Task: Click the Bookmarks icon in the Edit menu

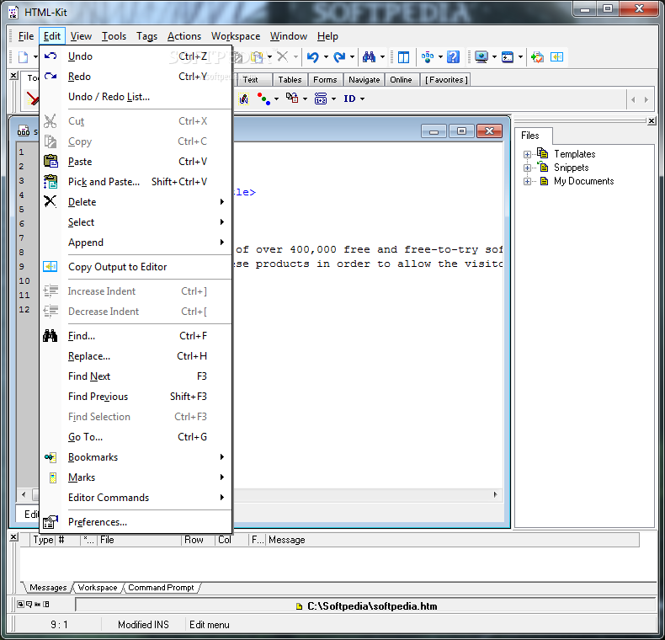Action: click(x=51, y=457)
